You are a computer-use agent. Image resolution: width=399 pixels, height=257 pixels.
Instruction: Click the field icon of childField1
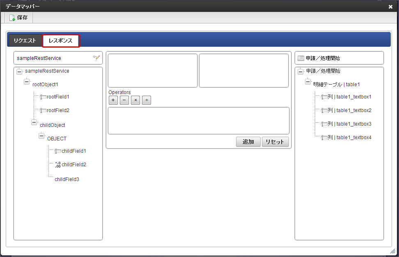tap(58, 151)
